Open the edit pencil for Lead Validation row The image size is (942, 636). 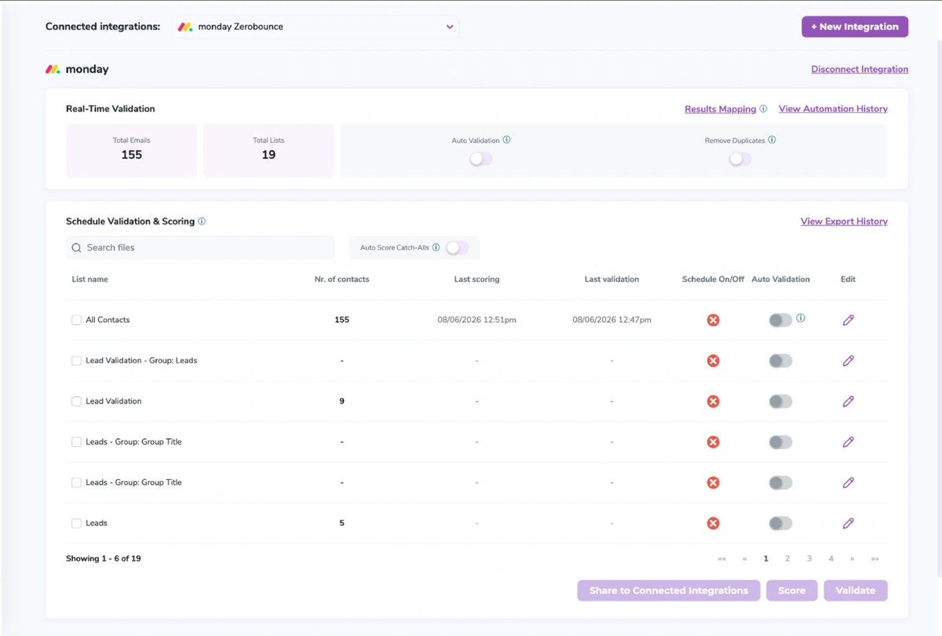click(848, 401)
